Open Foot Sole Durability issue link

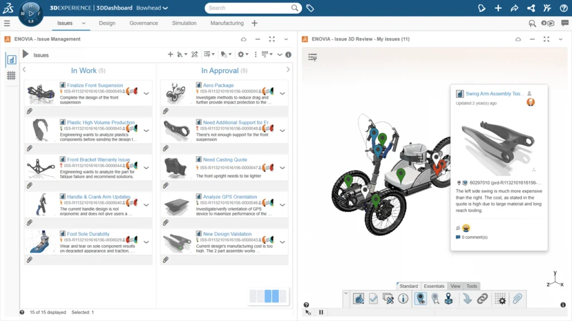88,234
